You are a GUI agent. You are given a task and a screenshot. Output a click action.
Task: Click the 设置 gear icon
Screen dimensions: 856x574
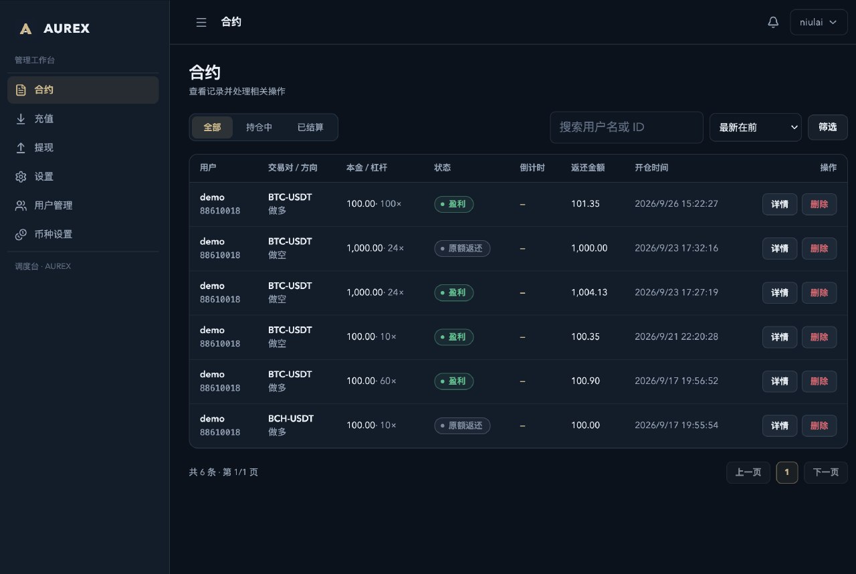(21, 177)
